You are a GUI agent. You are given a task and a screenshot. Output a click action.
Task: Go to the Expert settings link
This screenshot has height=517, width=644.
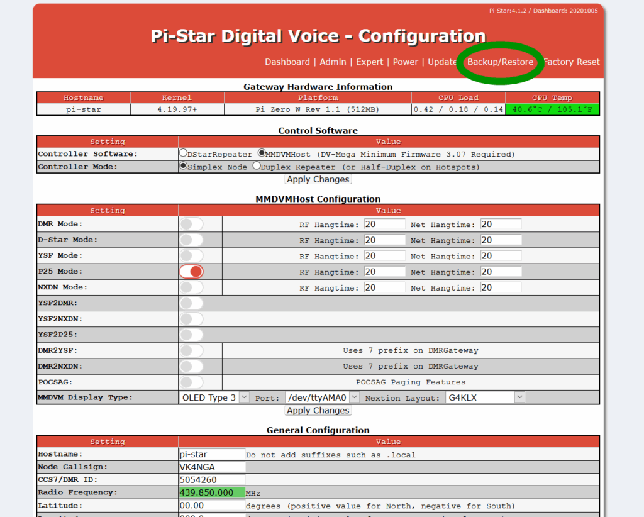[369, 62]
